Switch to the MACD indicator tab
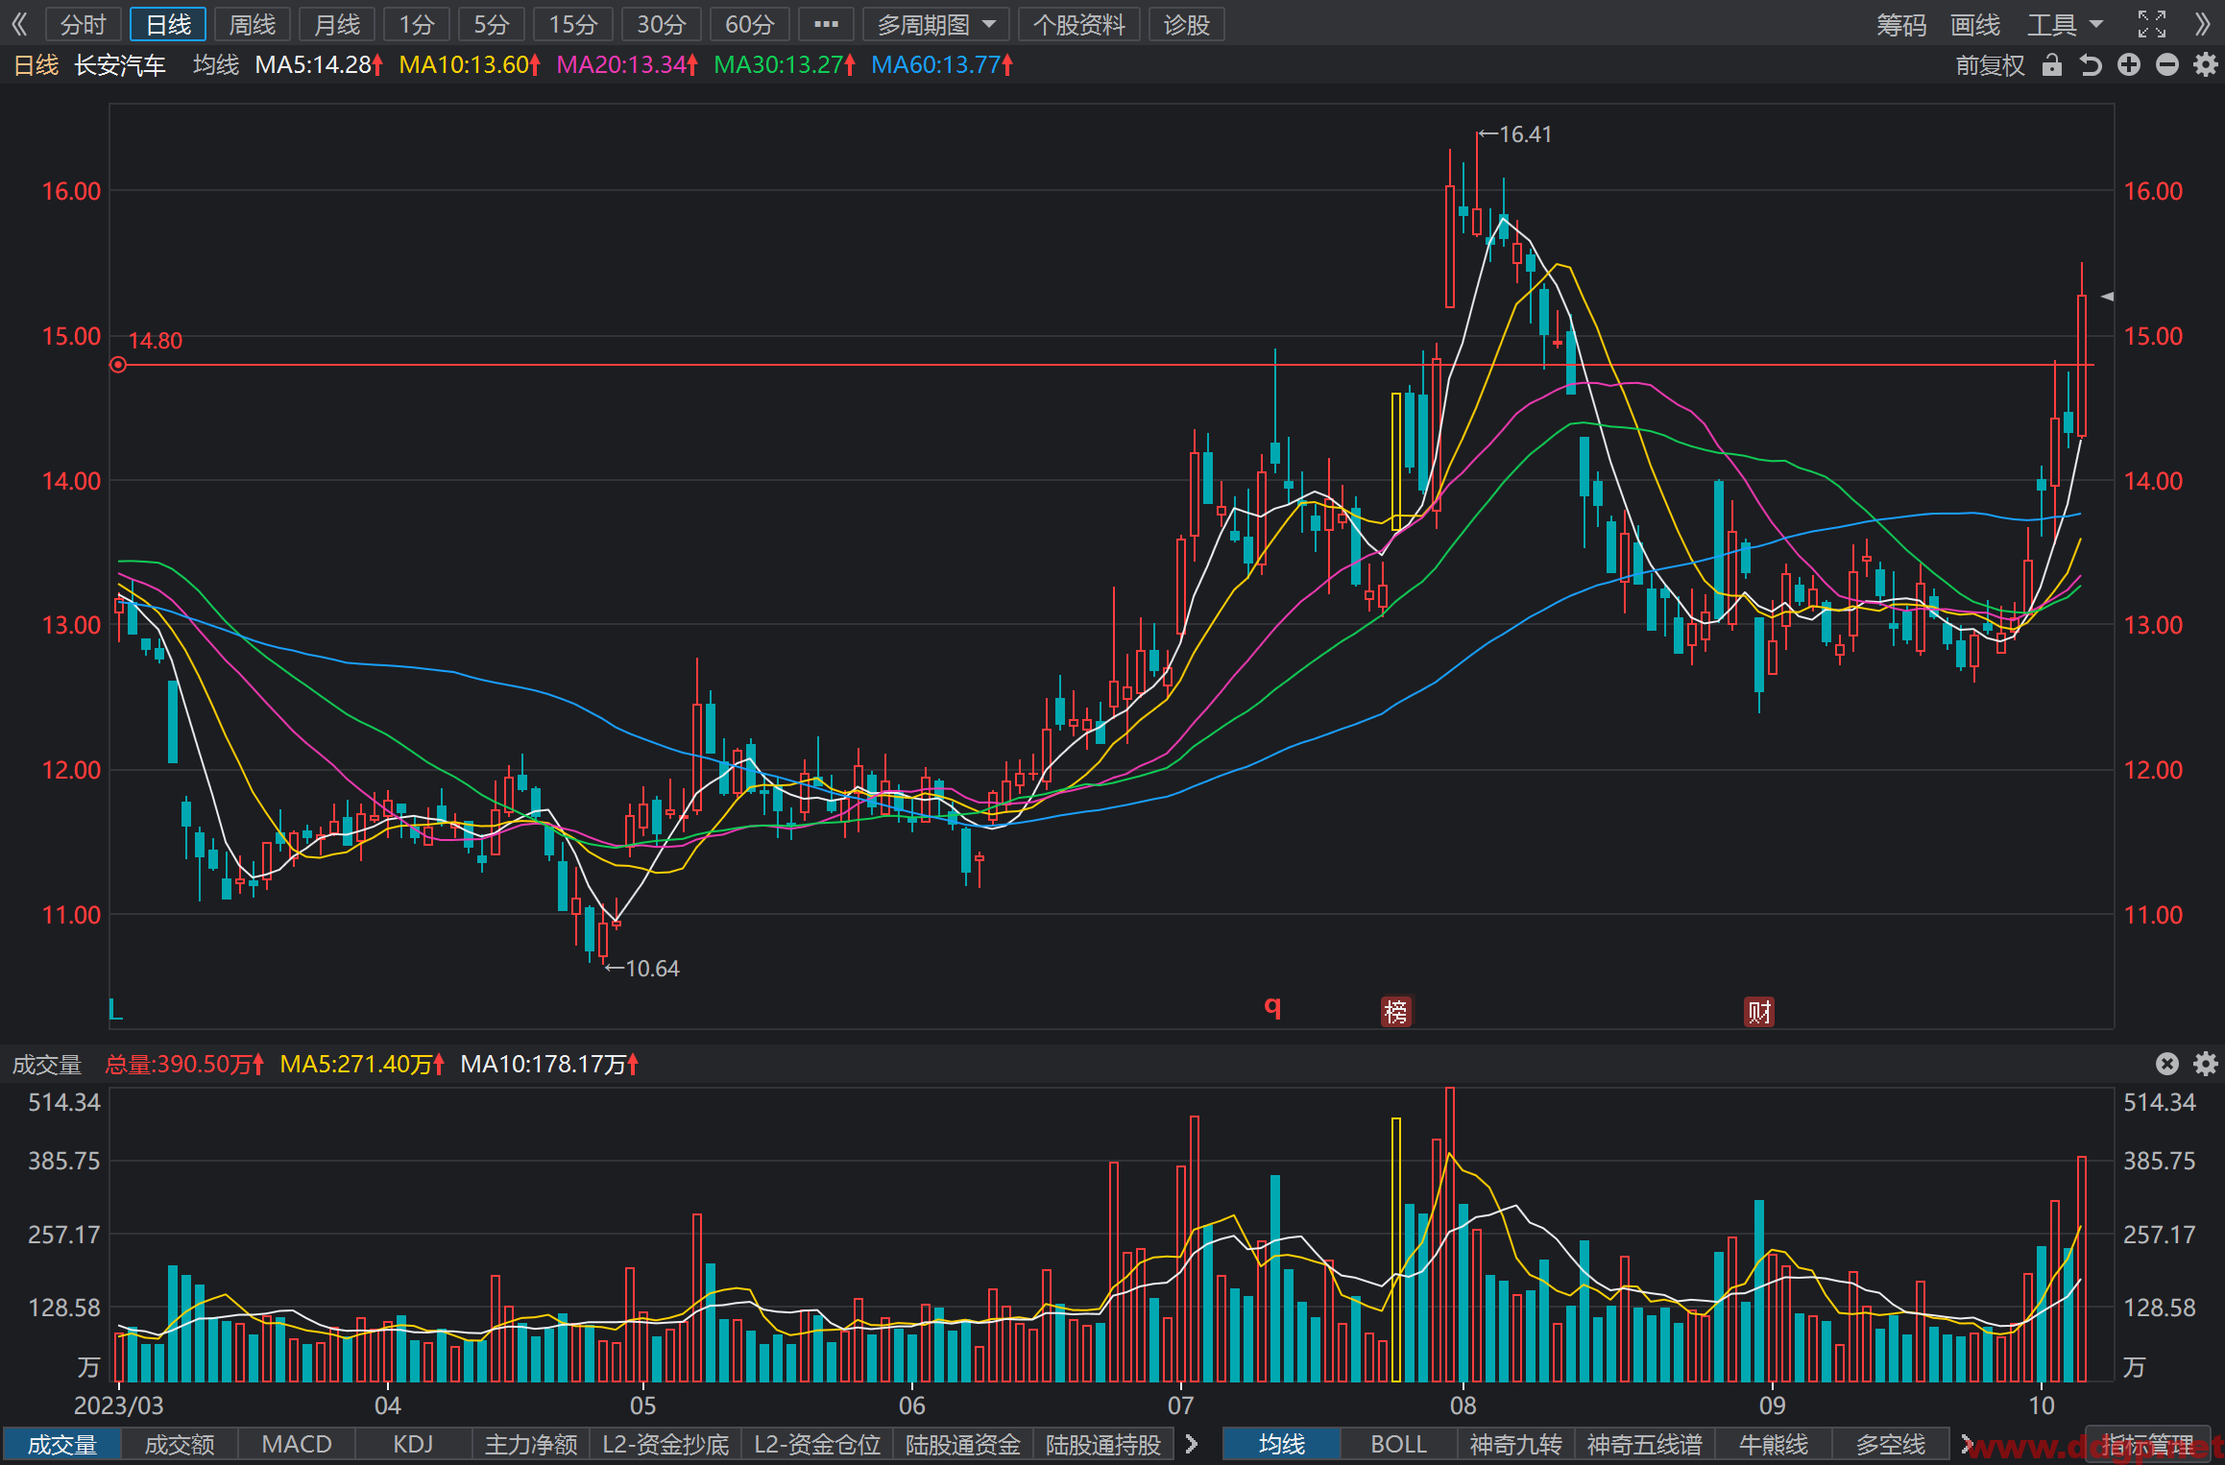The image size is (2225, 1465). (297, 1444)
